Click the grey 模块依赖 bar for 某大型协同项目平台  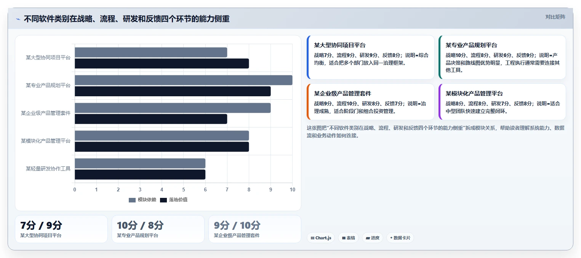tap(151, 53)
